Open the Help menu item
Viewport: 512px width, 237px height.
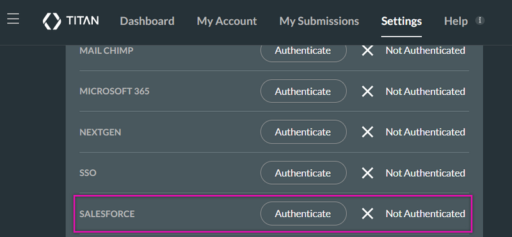[456, 21]
